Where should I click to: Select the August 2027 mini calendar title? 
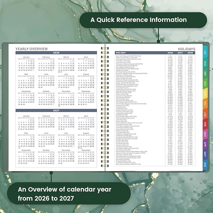click(x=86, y=133)
